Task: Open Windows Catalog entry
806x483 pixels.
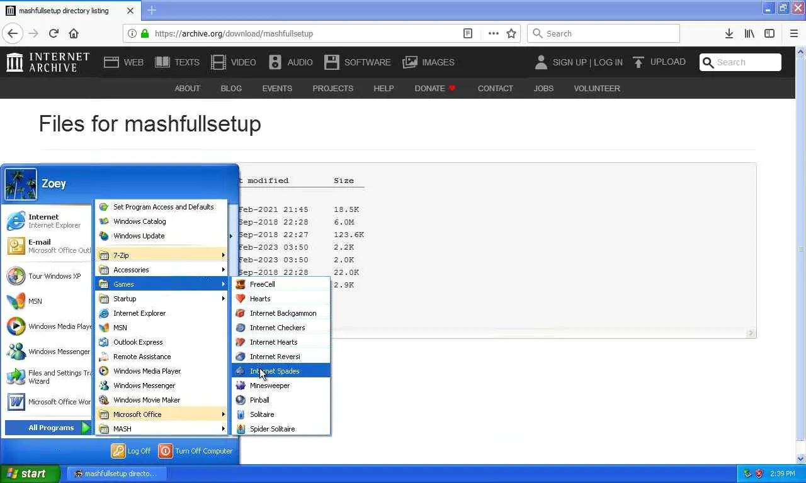Action: (161, 221)
